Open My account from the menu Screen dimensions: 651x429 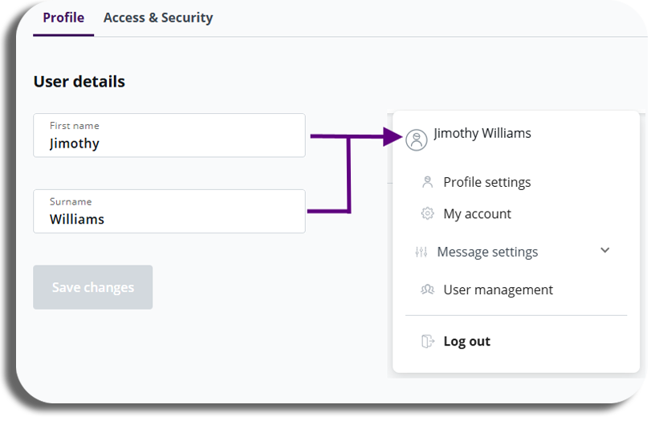pos(477,213)
